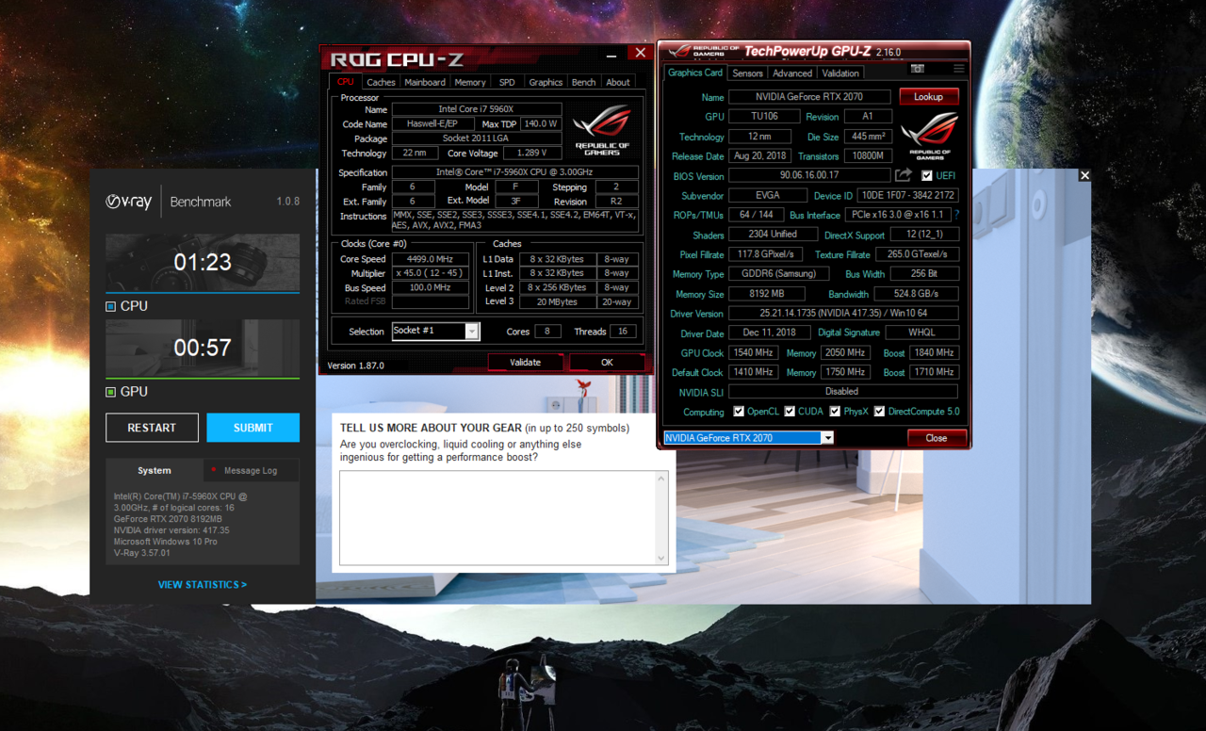The width and height of the screenshot is (1206, 731).
Task: Click the Code Name value Haswell-E/EP
Action: [435, 123]
